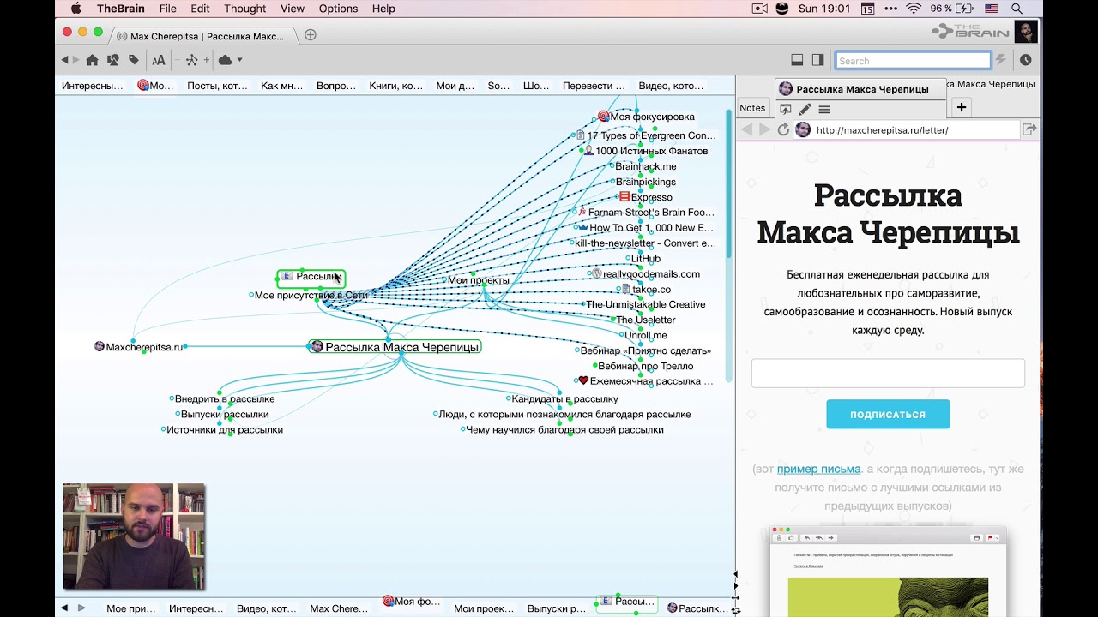The width and height of the screenshot is (1098, 617).
Task: Click the ПОДПИСАТЬСЯ subscribe button
Action: 888,414
